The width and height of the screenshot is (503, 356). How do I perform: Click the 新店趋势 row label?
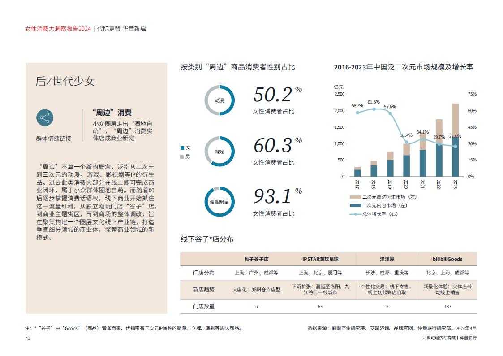point(203,290)
